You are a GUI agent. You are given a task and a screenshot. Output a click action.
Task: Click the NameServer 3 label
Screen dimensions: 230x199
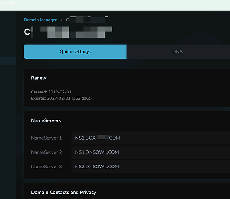46,167
